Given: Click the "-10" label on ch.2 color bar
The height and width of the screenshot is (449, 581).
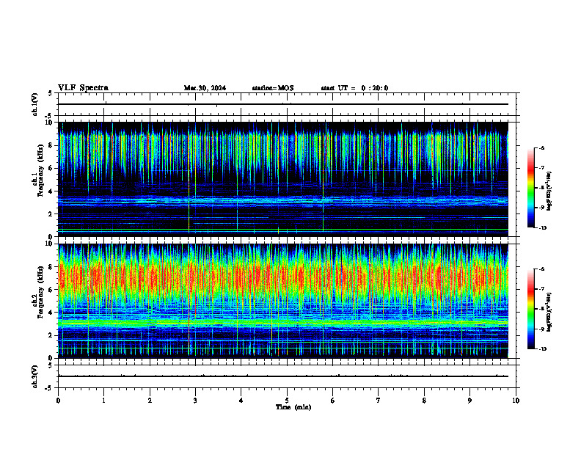Looking at the screenshot, I should (x=542, y=349).
